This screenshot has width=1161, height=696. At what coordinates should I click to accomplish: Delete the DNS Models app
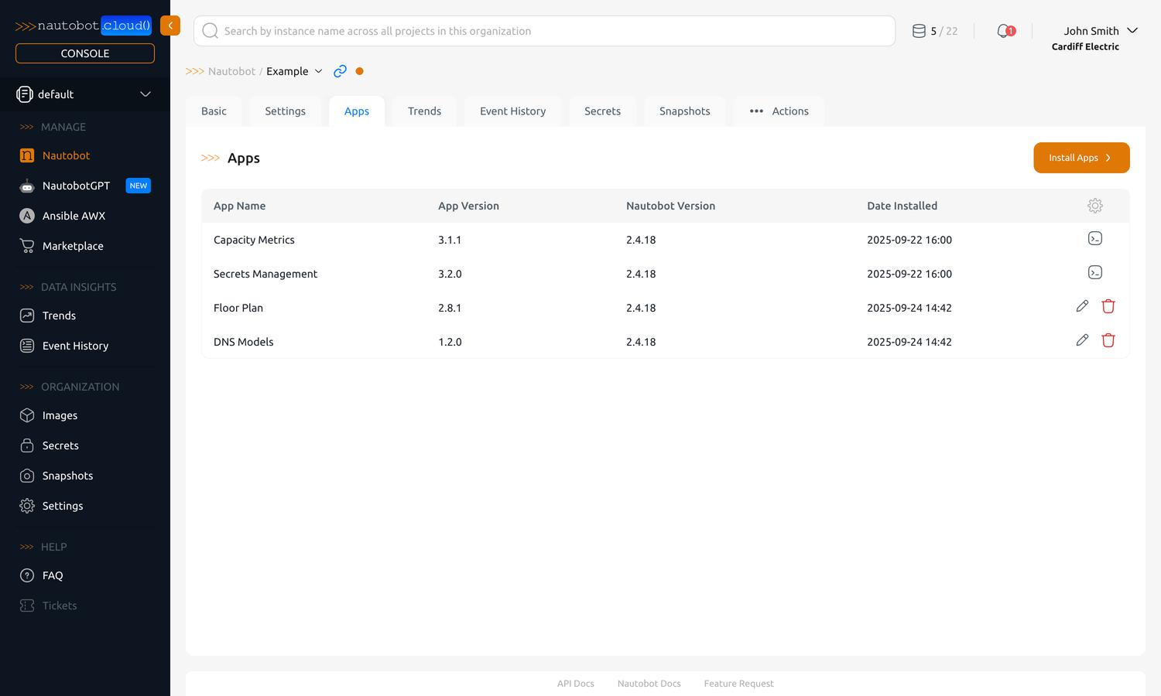[1108, 340]
